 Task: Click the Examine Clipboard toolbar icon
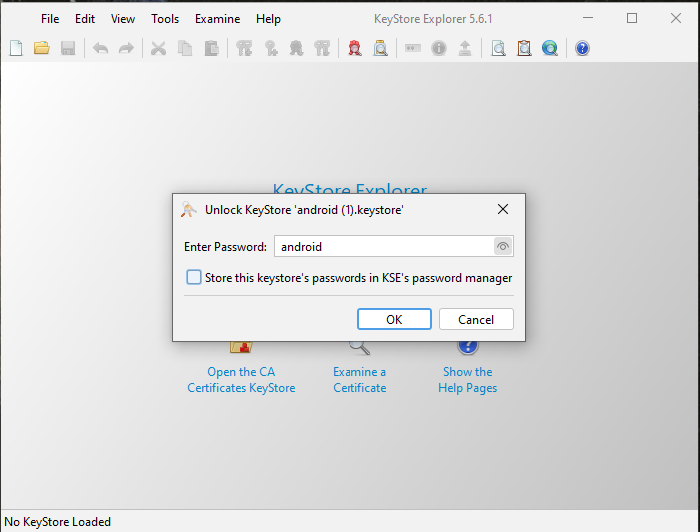(x=524, y=48)
